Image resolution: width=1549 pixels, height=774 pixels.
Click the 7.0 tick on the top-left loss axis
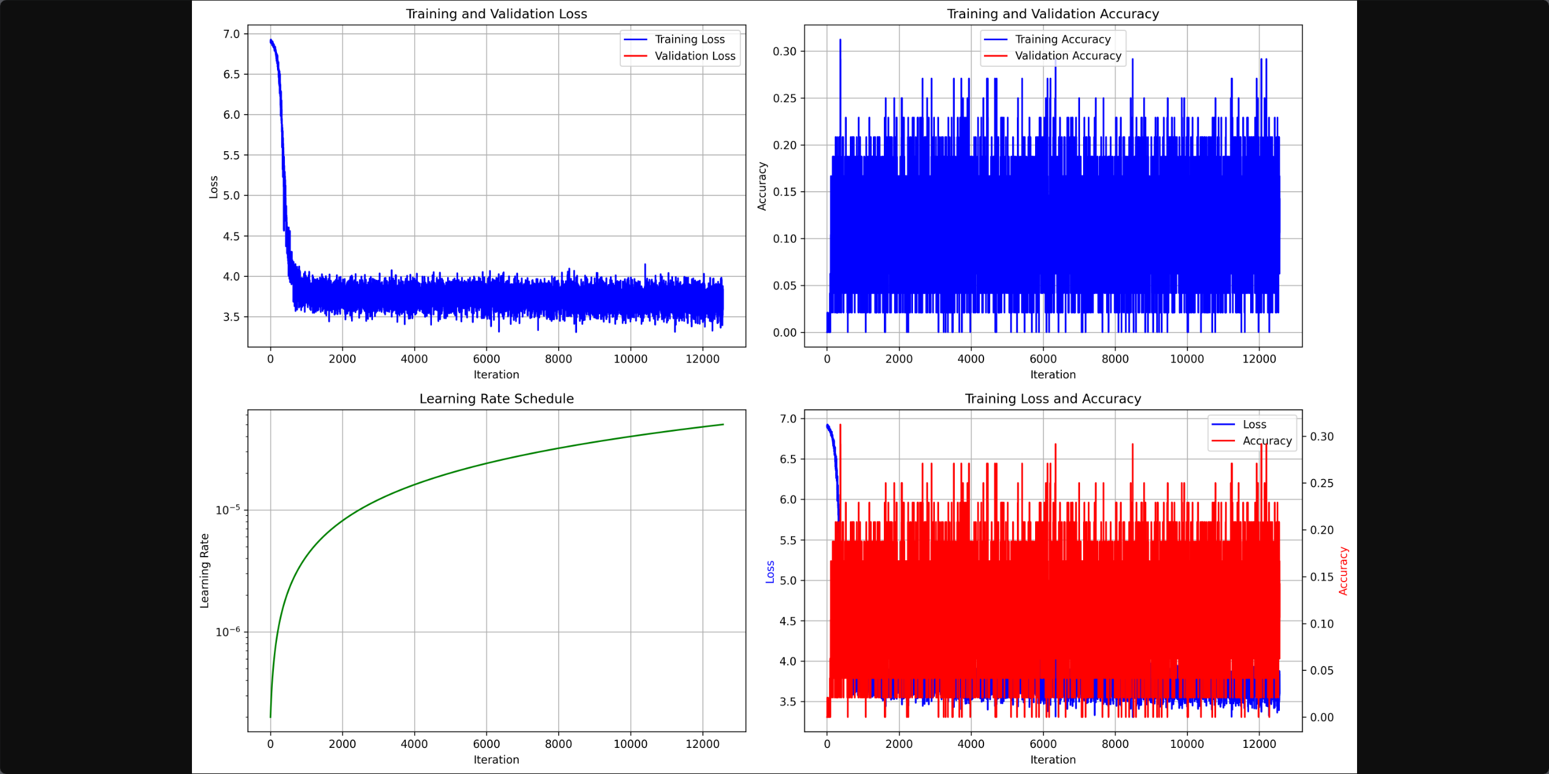(x=231, y=34)
